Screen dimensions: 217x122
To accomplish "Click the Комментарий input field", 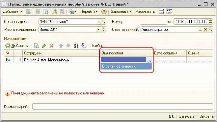I will [122, 107].
